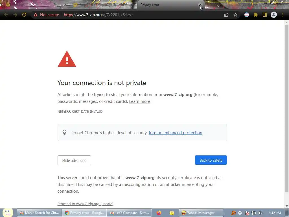The height and width of the screenshot is (217, 289).
Task: Bookmark this page with star icon
Action: tap(235, 15)
